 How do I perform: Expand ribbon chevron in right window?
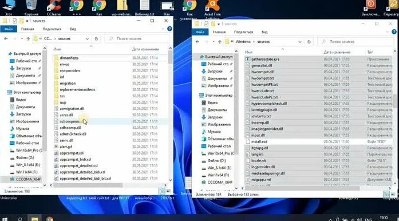point(388,32)
